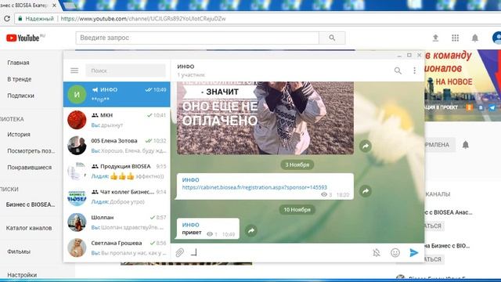This screenshot has width=501, height=282.
Task: Forward the image post via share arrow
Action: (x=366, y=146)
